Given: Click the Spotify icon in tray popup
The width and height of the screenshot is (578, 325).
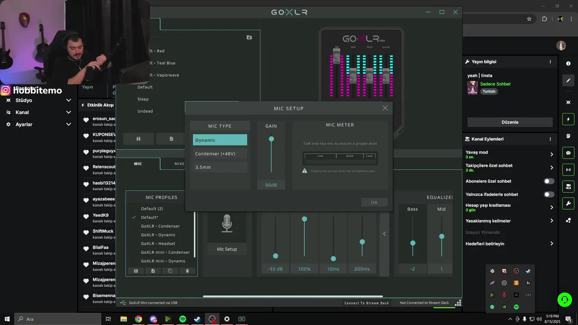Looking at the screenshot, I should pos(516,307).
